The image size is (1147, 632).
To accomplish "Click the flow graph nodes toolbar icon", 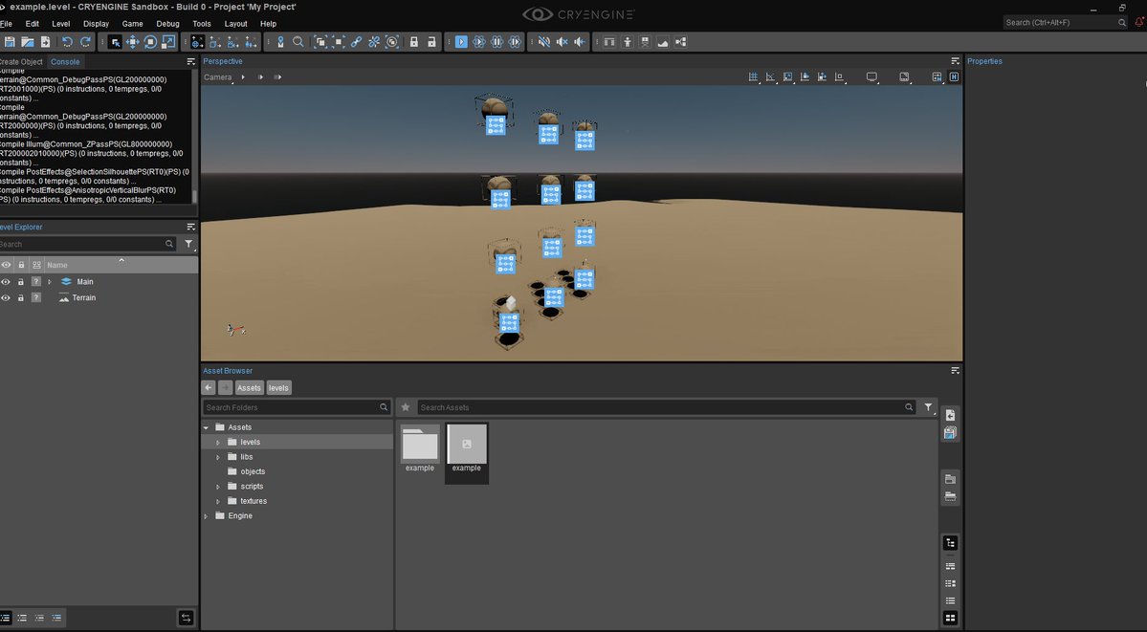I will click(680, 42).
